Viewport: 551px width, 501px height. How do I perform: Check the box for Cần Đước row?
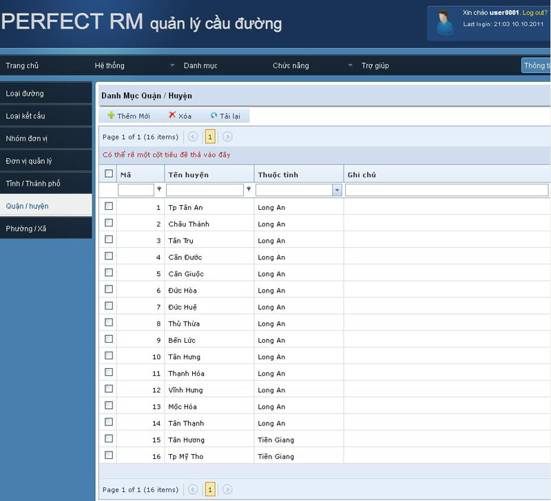coord(109,255)
